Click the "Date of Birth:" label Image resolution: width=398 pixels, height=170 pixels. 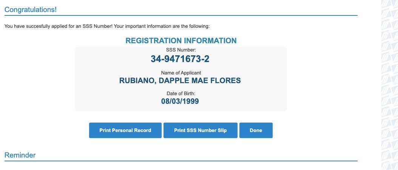pyautogui.click(x=181, y=93)
